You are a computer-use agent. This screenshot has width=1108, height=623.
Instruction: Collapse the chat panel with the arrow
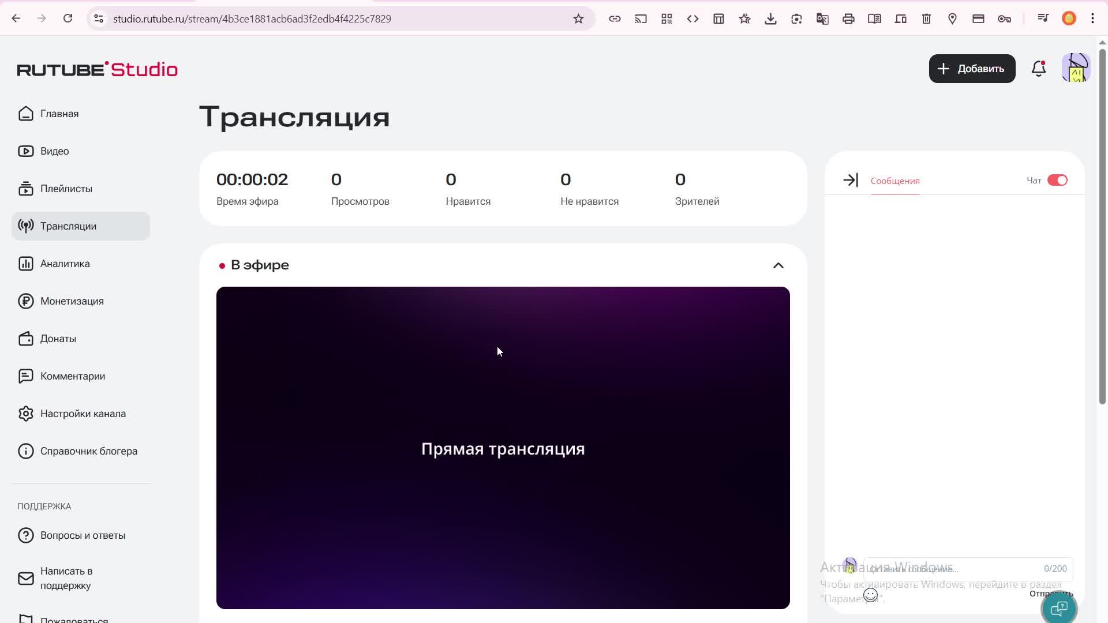[851, 179]
